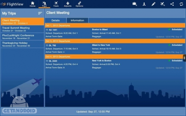Image resolution: width=186 pixels, height=116 pixels.
Task: Click the add trip suitcase icon
Action: pos(135,4)
